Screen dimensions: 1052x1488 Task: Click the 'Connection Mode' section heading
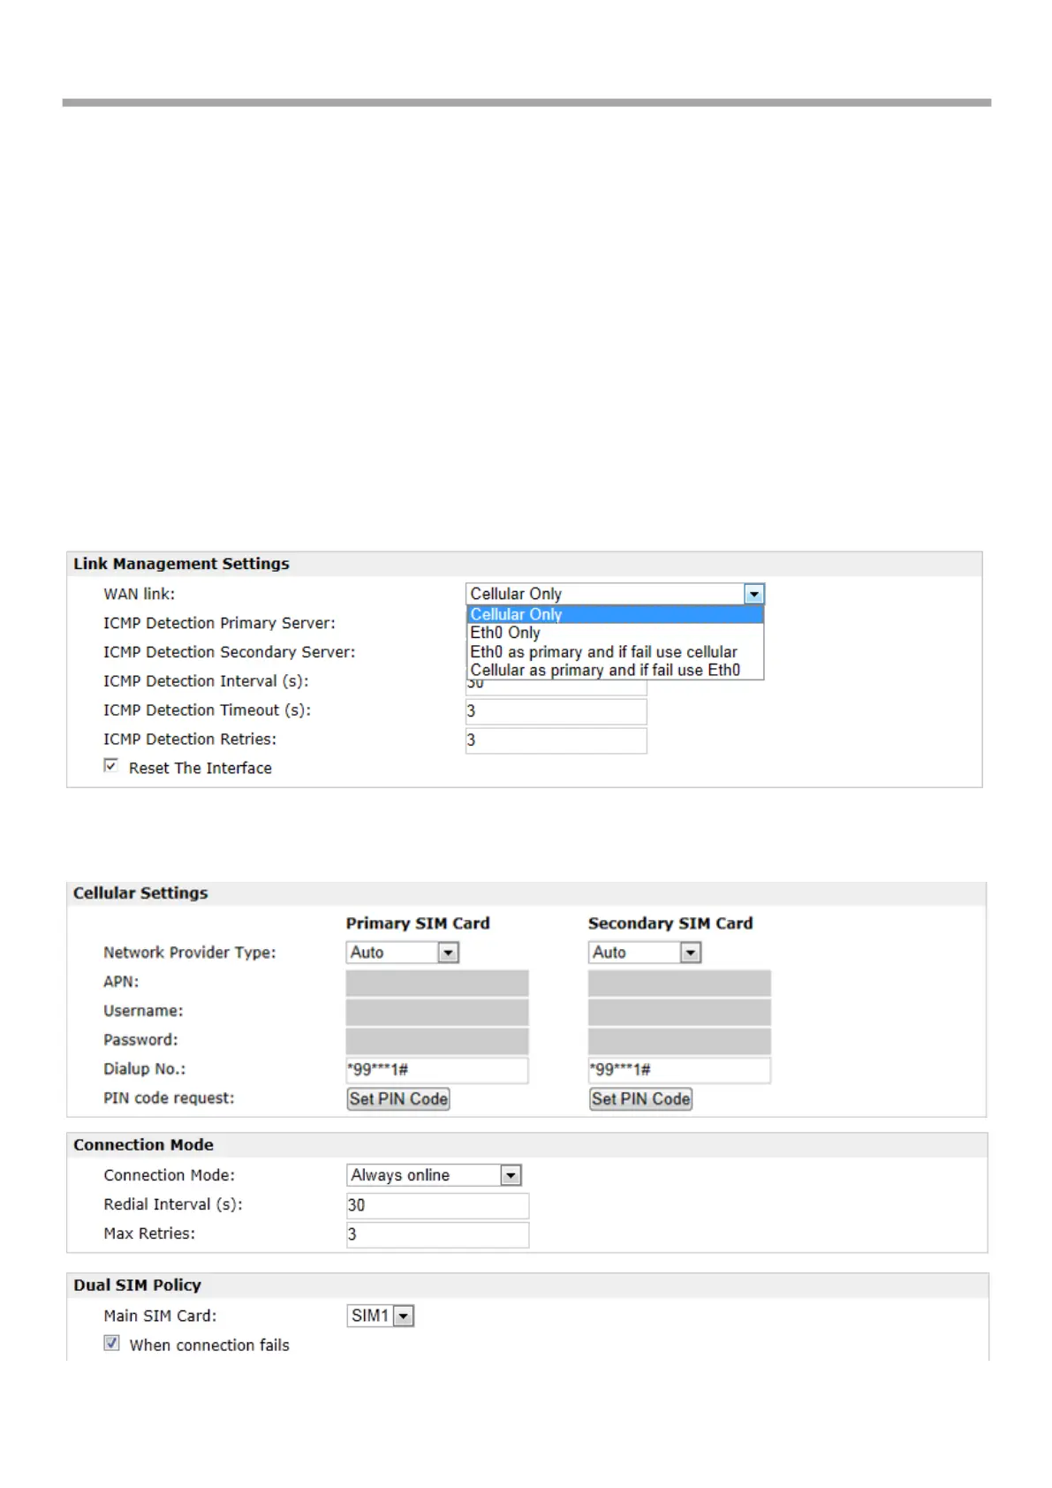coord(143,1145)
